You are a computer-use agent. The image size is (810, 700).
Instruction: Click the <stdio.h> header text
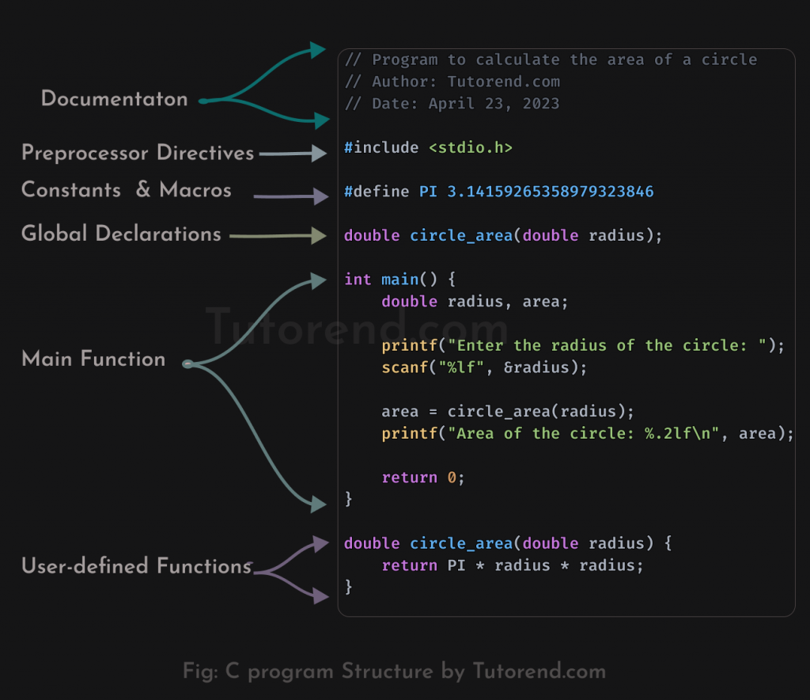(471, 148)
